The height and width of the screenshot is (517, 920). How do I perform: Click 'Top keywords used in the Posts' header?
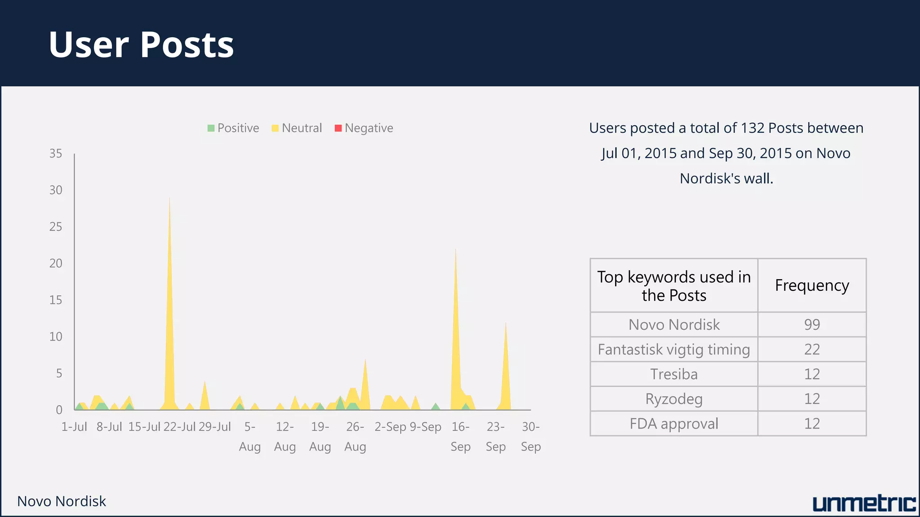tap(674, 286)
